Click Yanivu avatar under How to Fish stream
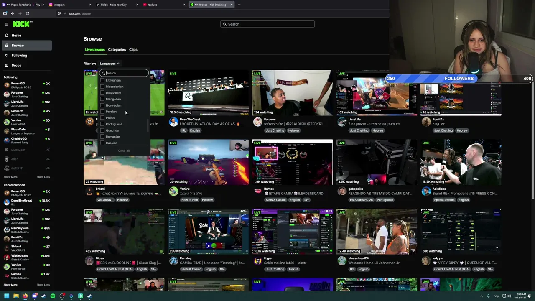 173,191
